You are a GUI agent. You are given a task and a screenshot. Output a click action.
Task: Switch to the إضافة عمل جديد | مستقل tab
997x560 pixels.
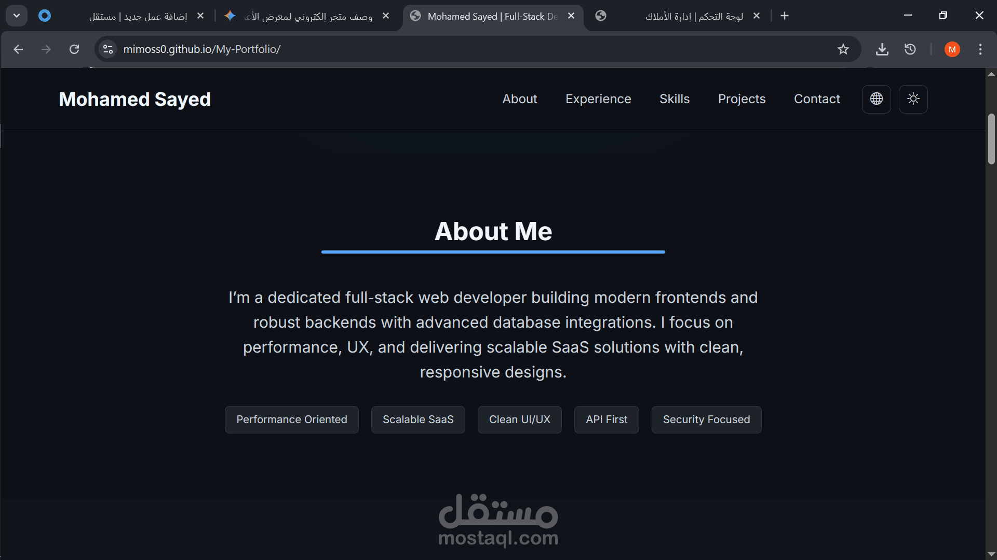pyautogui.click(x=138, y=16)
